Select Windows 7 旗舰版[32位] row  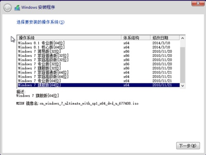(x=98, y=68)
